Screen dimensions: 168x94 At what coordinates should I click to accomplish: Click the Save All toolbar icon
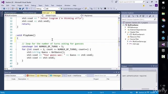pyautogui.click(x=23, y=9)
